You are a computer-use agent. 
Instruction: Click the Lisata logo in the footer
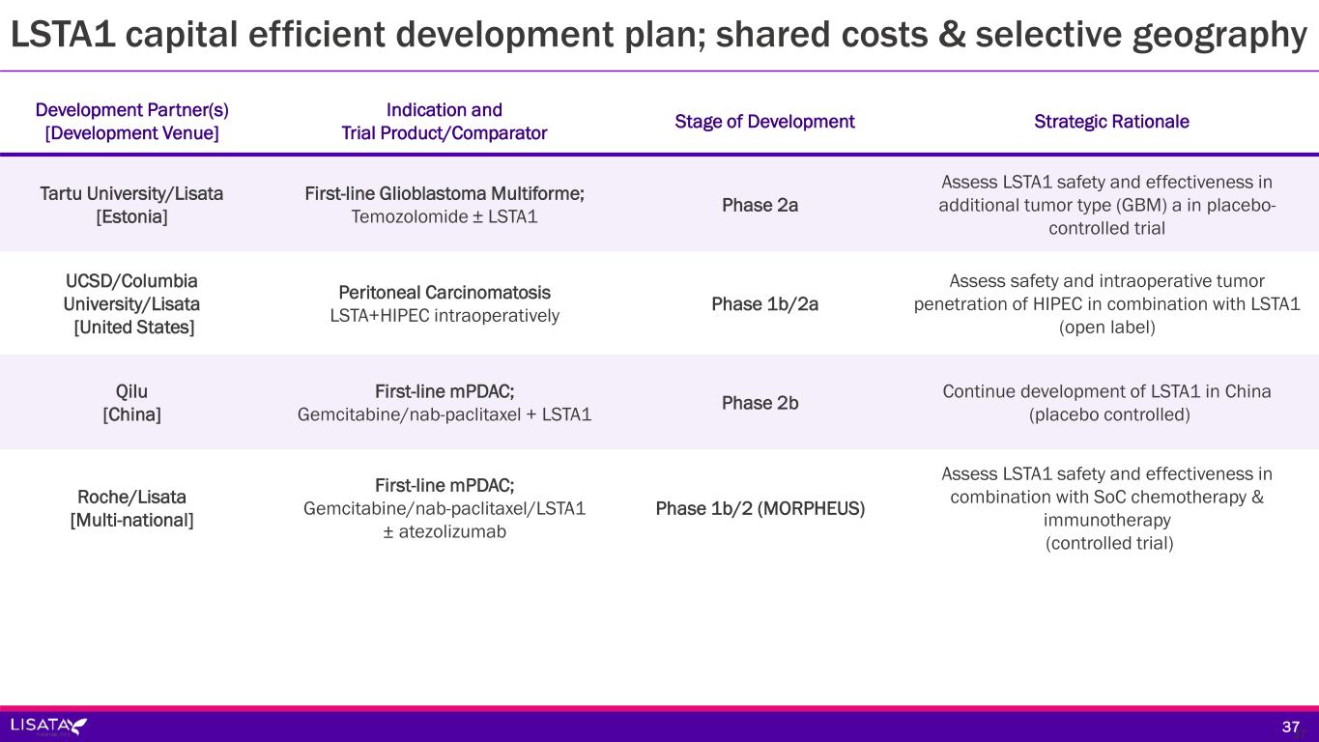coord(48,726)
